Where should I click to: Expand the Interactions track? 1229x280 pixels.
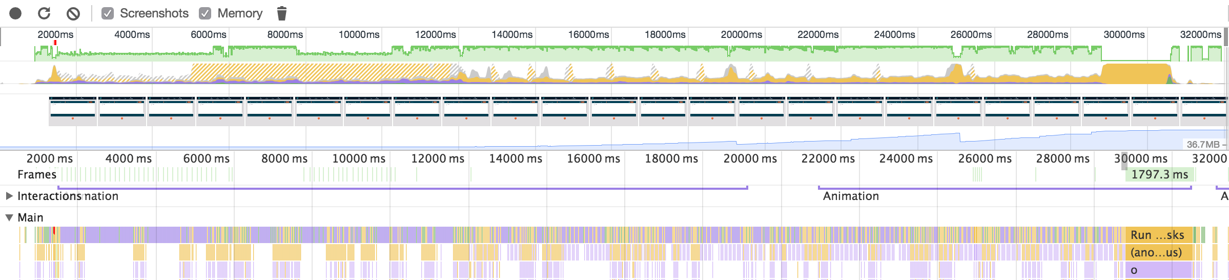(x=9, y=196)
